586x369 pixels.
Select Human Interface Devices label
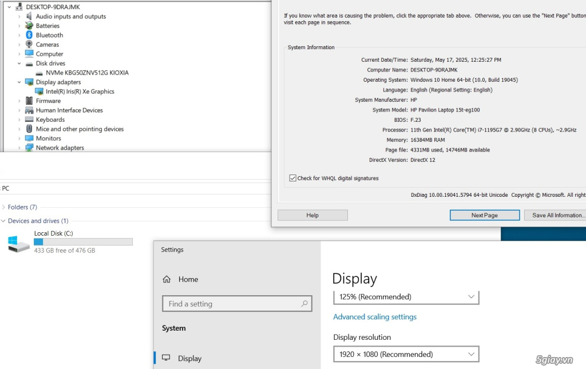tap(69, 110)
